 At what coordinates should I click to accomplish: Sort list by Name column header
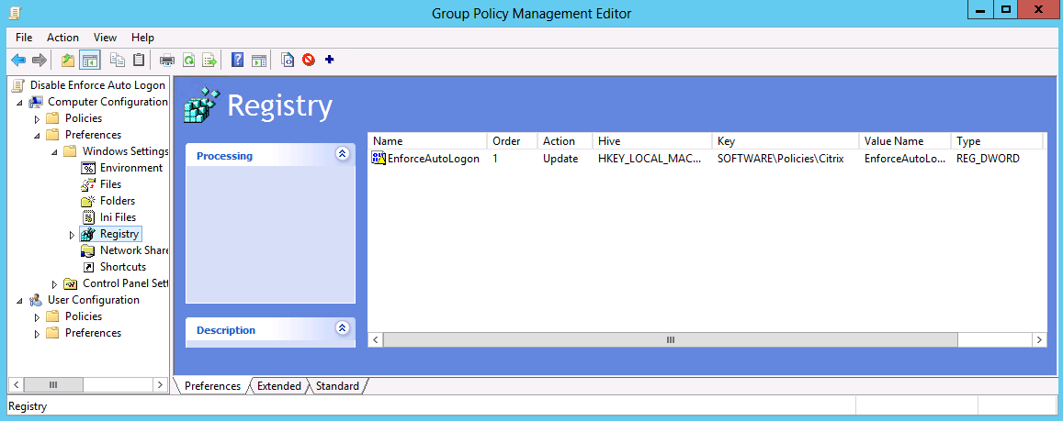point(427,141)
